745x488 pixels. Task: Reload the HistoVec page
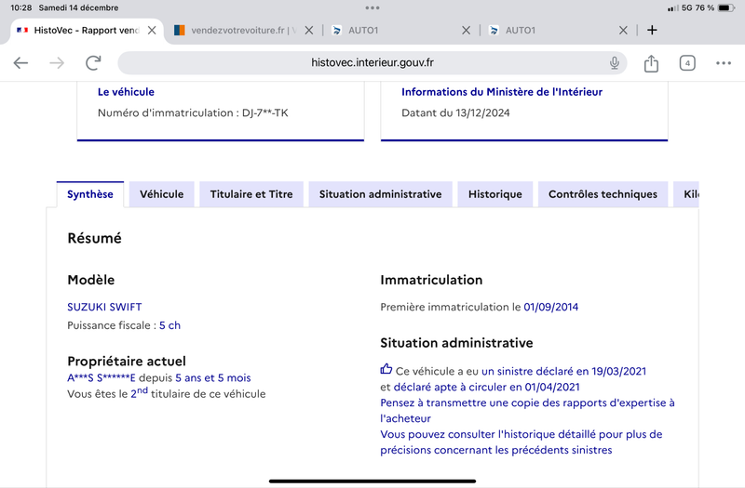click(93, 62)
